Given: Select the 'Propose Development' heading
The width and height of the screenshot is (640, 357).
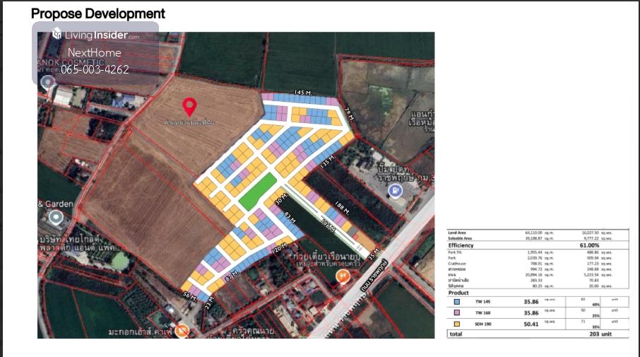Looking at the screenshot, I should (98, 13).
